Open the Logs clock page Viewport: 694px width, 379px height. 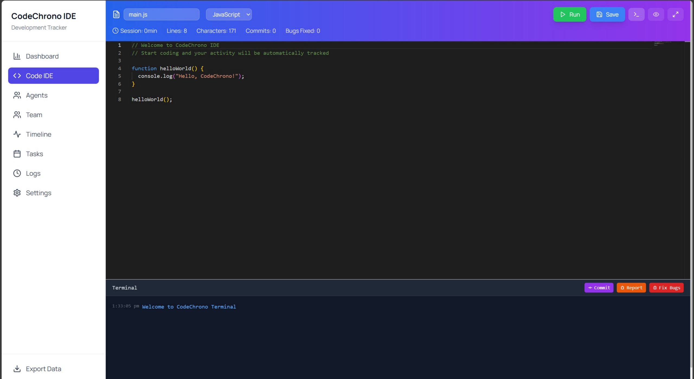click(33, 173)
